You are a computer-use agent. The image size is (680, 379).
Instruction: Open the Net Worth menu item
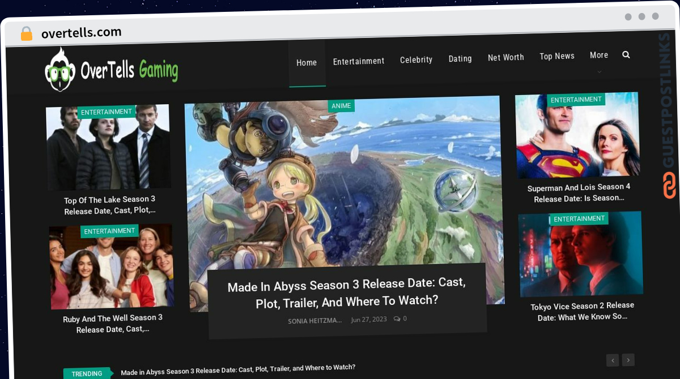pyautogui.click(x=506, y=57)
